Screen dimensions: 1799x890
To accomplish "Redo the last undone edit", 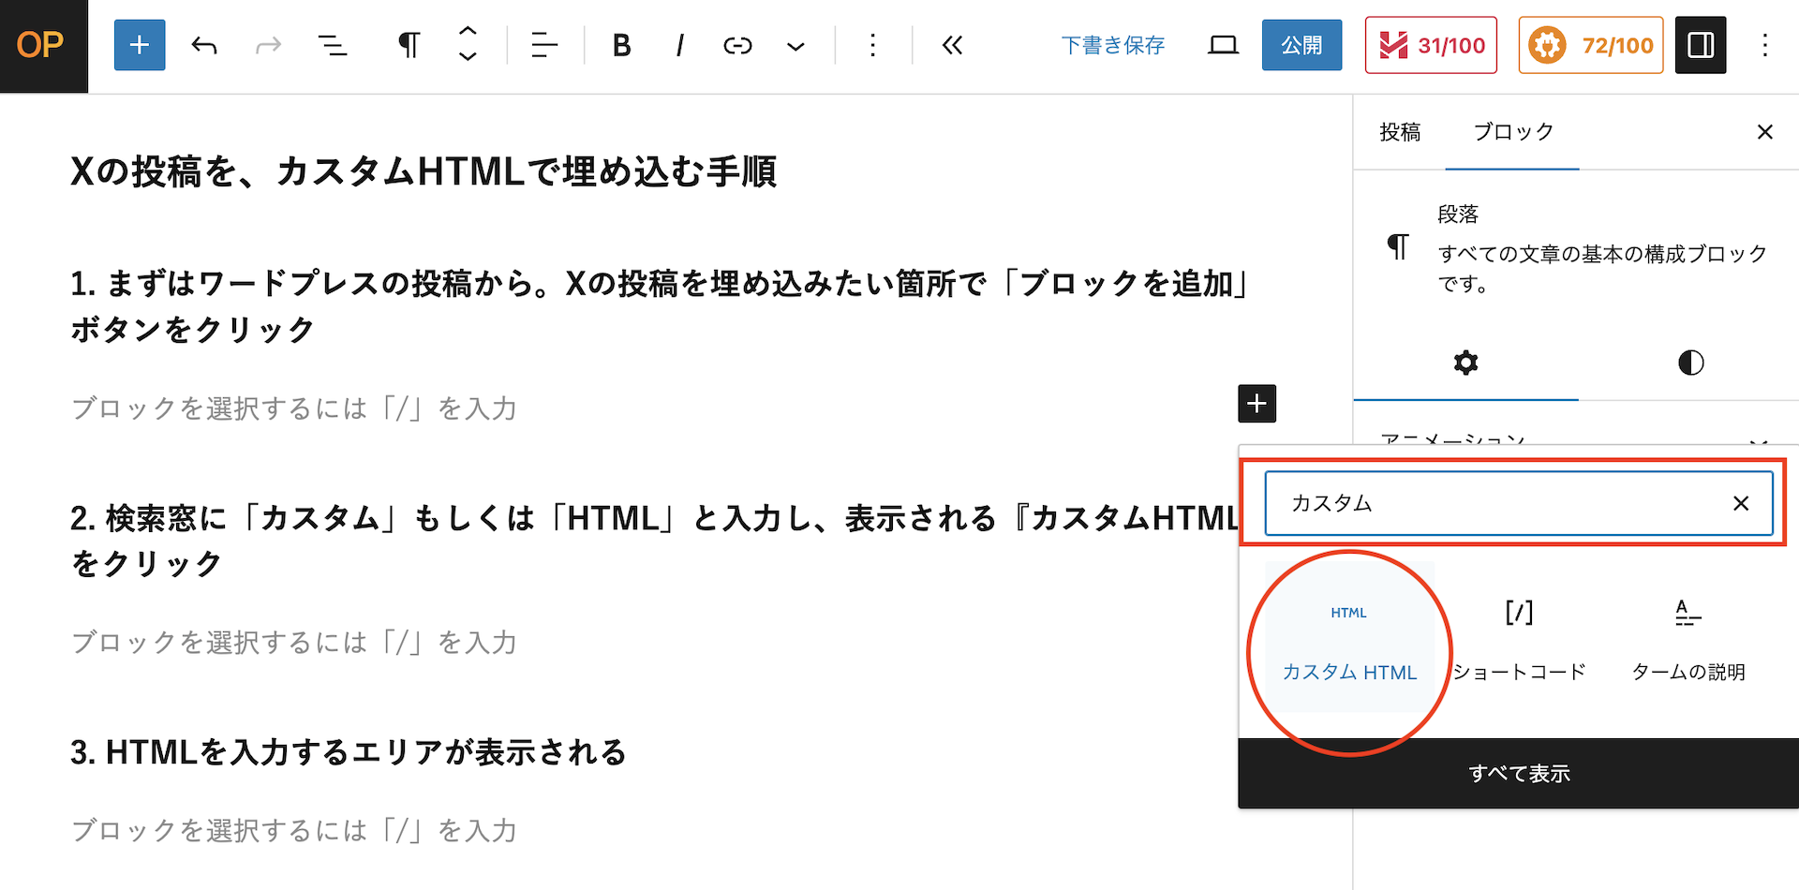I will (268, 45).
